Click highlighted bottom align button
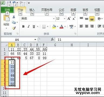Viewport: 104px width, 97px height. point(92,19)
